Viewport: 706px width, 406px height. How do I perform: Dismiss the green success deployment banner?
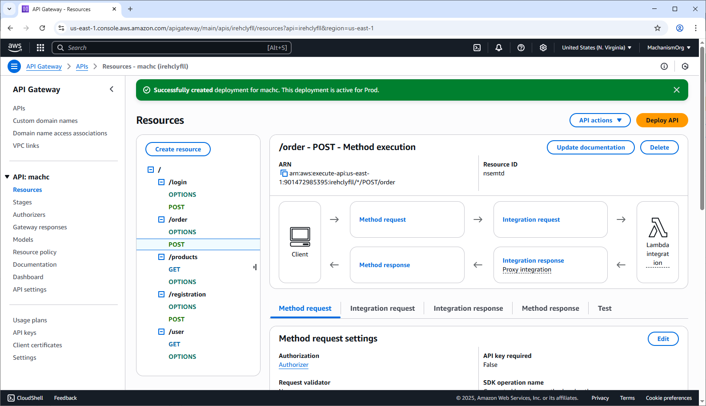[x=676, y=90]
